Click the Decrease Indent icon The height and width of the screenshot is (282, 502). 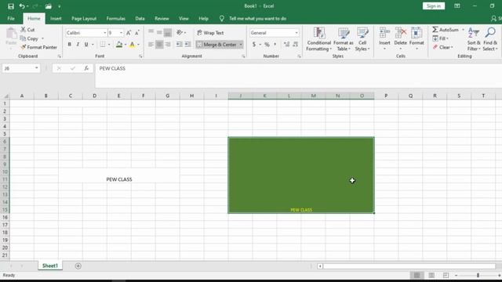click(x=180, y=45)
